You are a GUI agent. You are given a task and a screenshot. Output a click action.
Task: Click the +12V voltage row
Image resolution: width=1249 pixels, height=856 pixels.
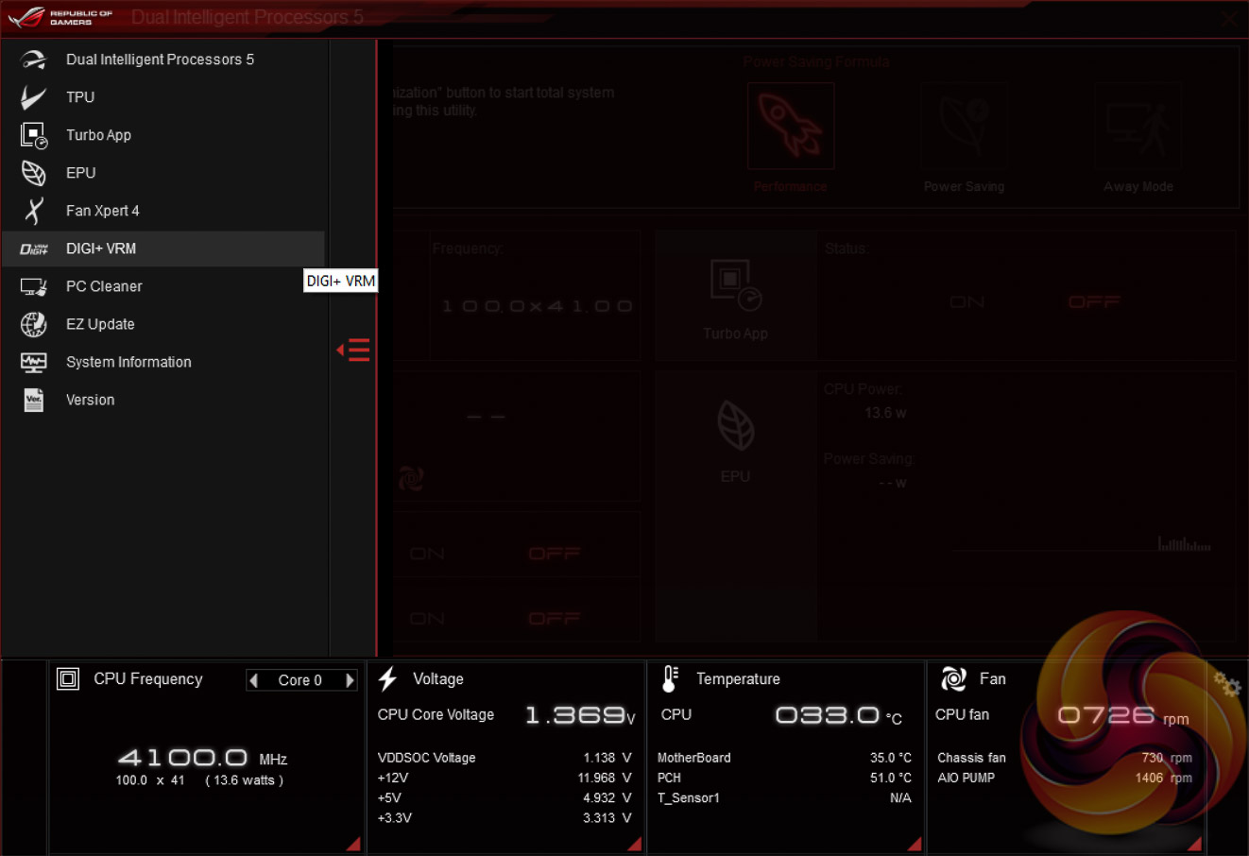coord(505,778)
